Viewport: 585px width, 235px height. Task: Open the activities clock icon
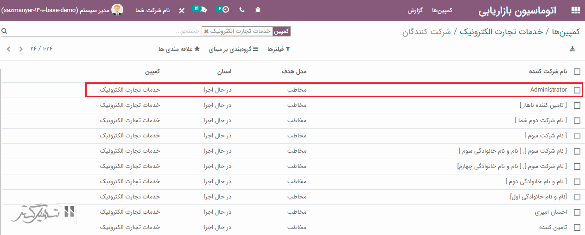click(x=223, y=10)
